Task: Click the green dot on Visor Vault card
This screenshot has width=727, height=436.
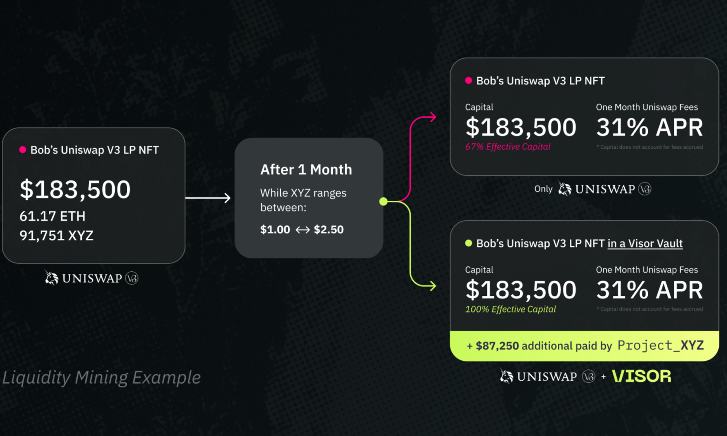Action: pyautogui.click(x=468, y=243)
